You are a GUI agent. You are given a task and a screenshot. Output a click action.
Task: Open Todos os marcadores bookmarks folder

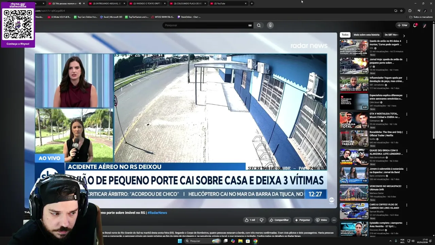tap(421, 17)
